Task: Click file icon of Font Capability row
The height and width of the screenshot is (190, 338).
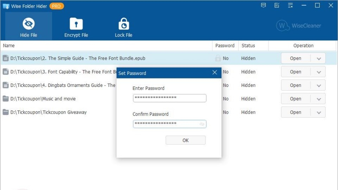Action: (6, 72)
